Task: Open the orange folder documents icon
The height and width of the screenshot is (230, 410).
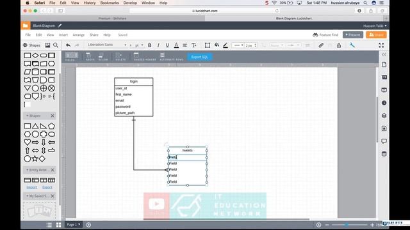Action: [x=25, y=26]
